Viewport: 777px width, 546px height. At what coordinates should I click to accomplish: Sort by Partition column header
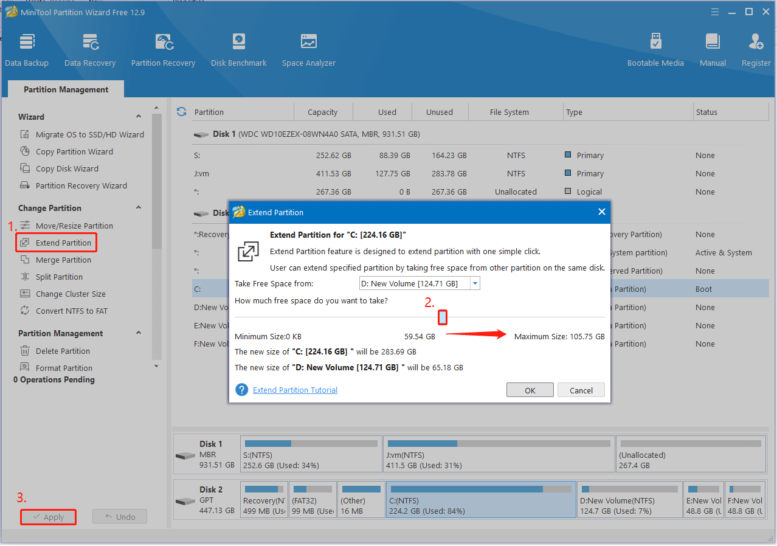[209, 112]
